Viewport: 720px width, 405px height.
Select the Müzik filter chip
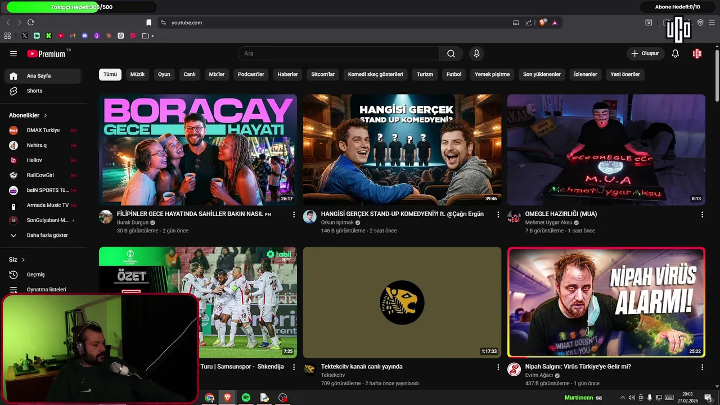[137, 74]
